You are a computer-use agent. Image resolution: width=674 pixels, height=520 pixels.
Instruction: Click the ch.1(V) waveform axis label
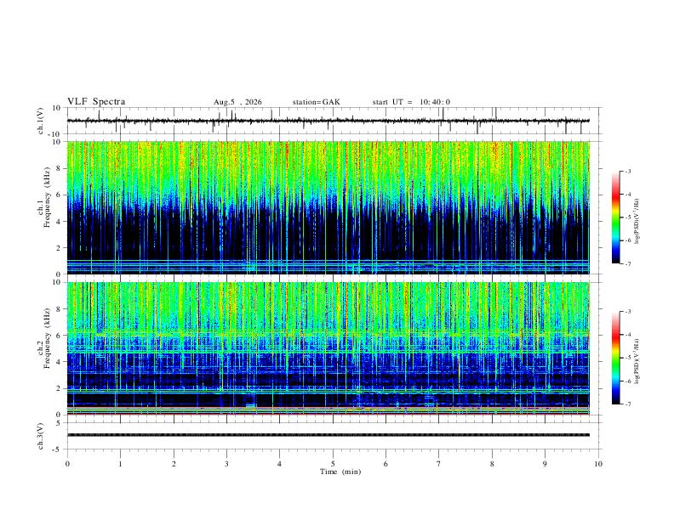(41, 121)
